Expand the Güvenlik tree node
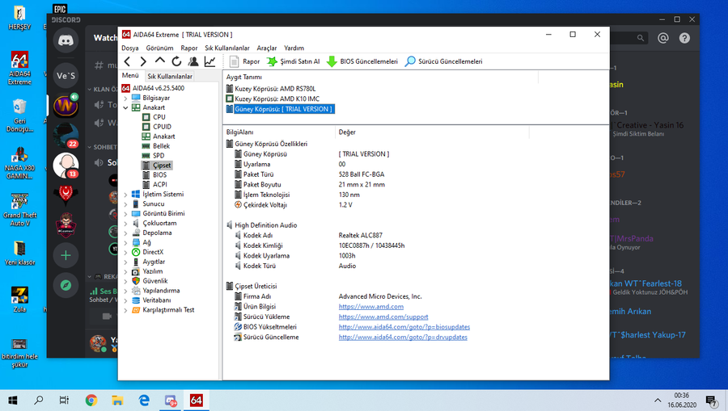Viewport: 728px width, 411px height. pyautogui.click(x=126, y=281)
